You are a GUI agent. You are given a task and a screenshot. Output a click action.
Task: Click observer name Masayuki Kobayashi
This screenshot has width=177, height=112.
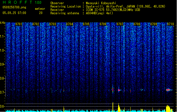click(101, 3)
